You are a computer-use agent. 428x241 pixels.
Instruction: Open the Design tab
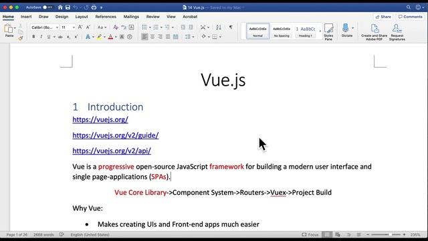(x=62, y=17)
